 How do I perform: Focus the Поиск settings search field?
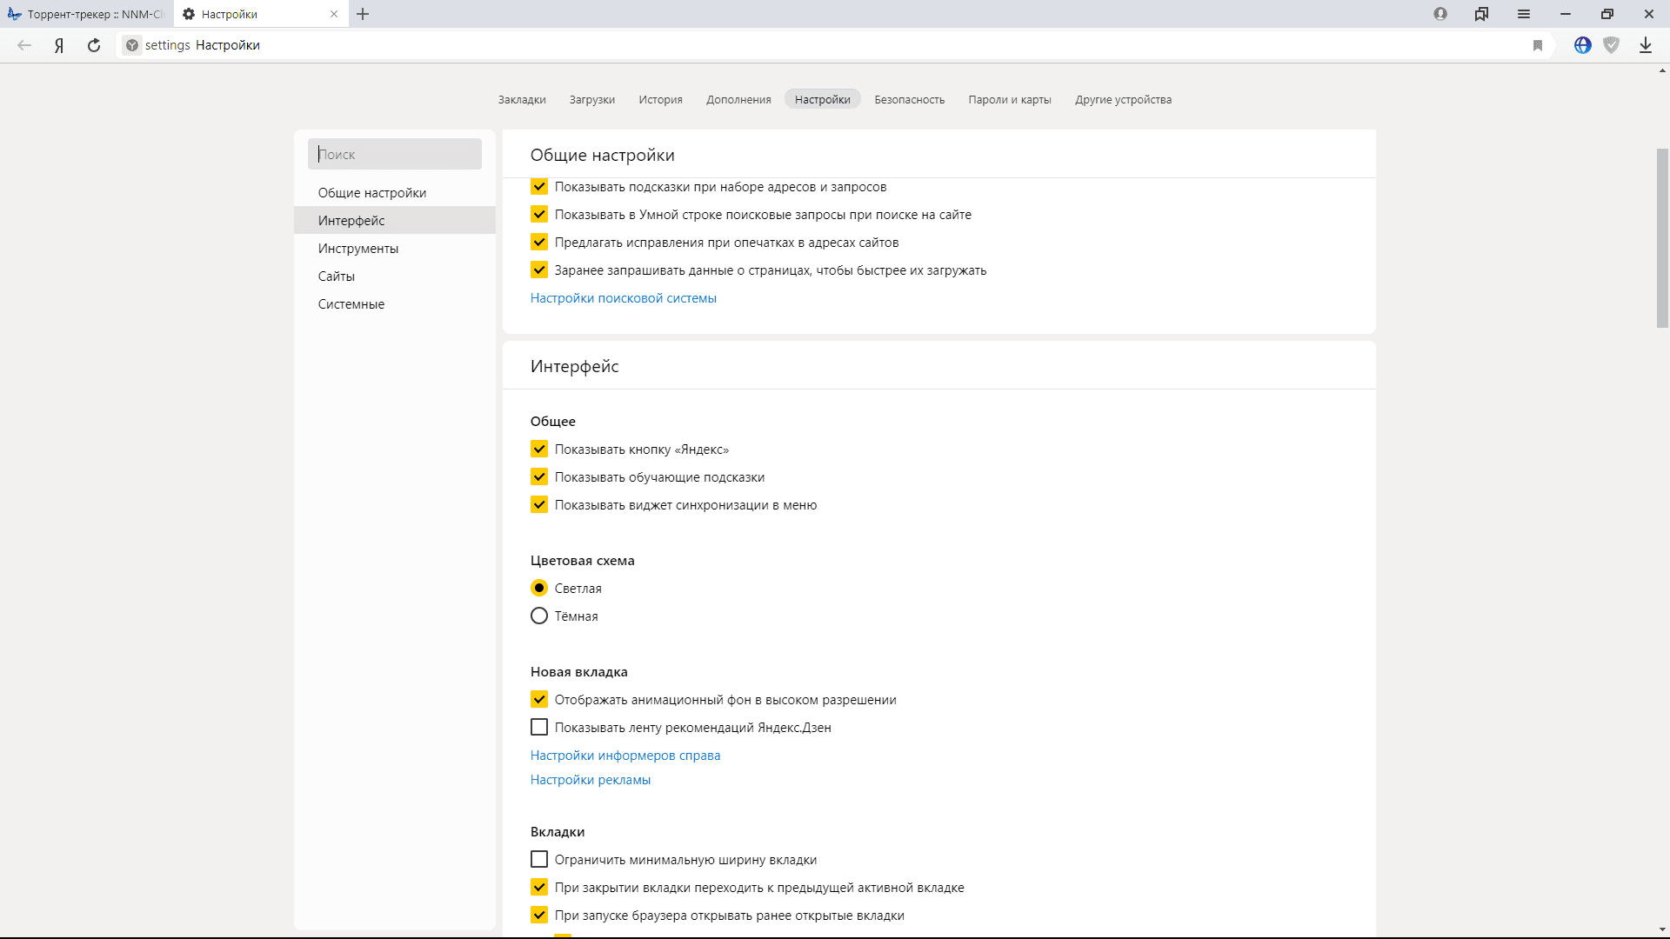tap(395, 154)
